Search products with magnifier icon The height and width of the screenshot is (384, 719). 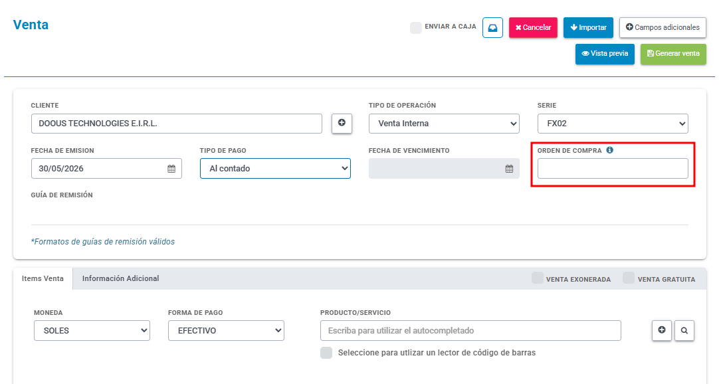pyautogui.click(x=684, y=330)
